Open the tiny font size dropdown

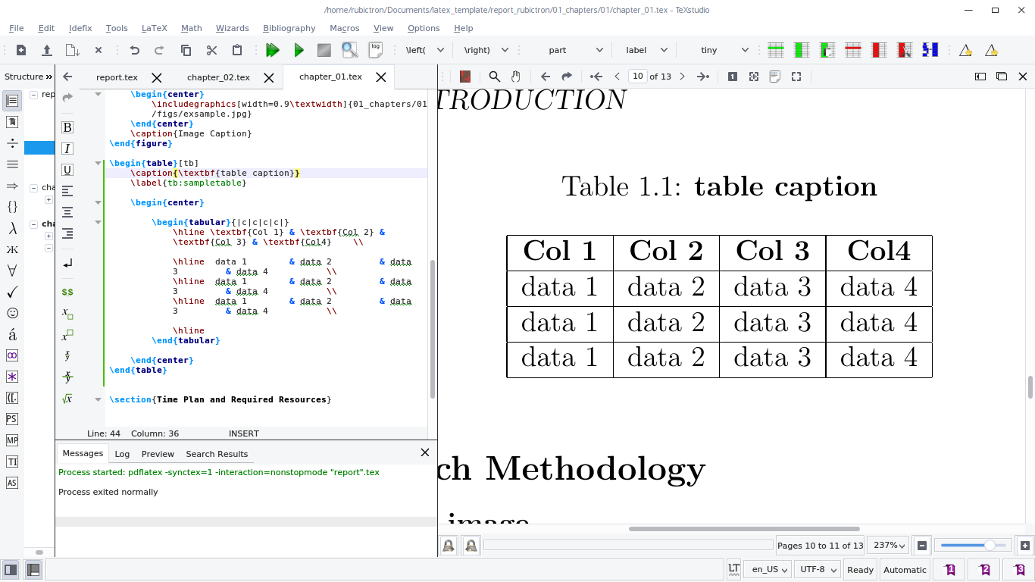pos(720,49)
